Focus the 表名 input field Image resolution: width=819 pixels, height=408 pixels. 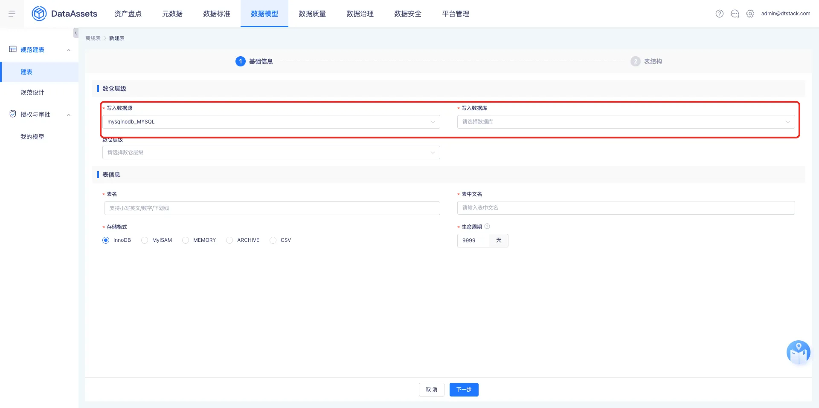coord(272,208)
